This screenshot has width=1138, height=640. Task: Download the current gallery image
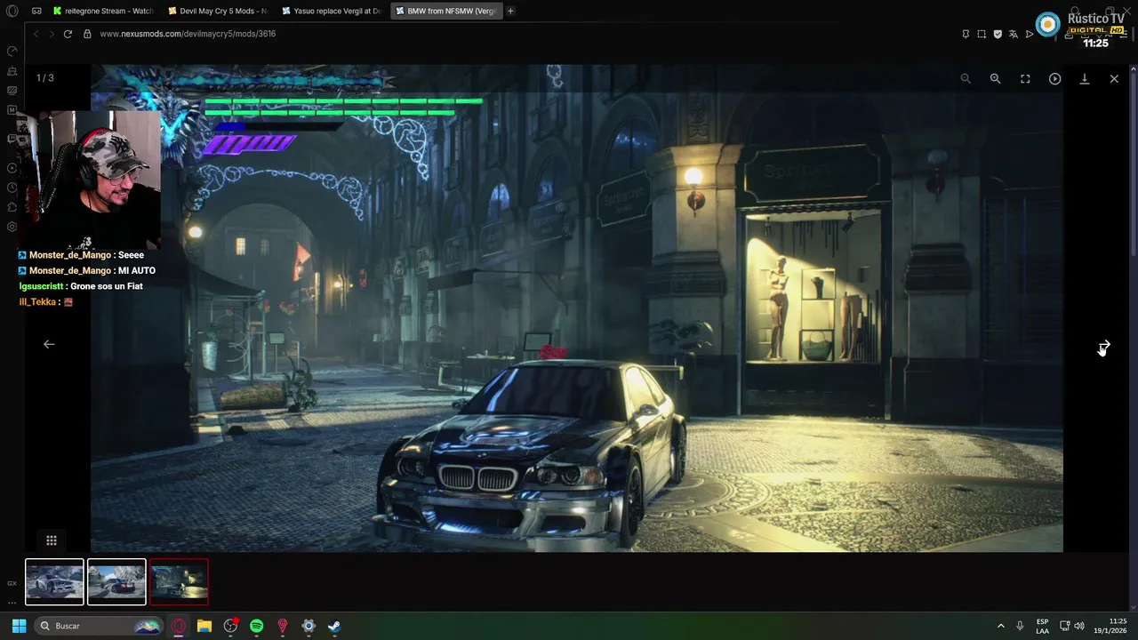[1085, 78]
